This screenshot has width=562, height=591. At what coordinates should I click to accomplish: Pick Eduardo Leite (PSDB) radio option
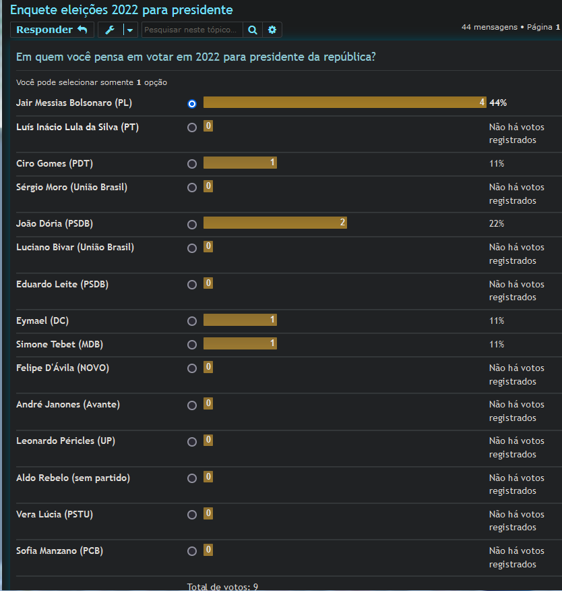192,285
